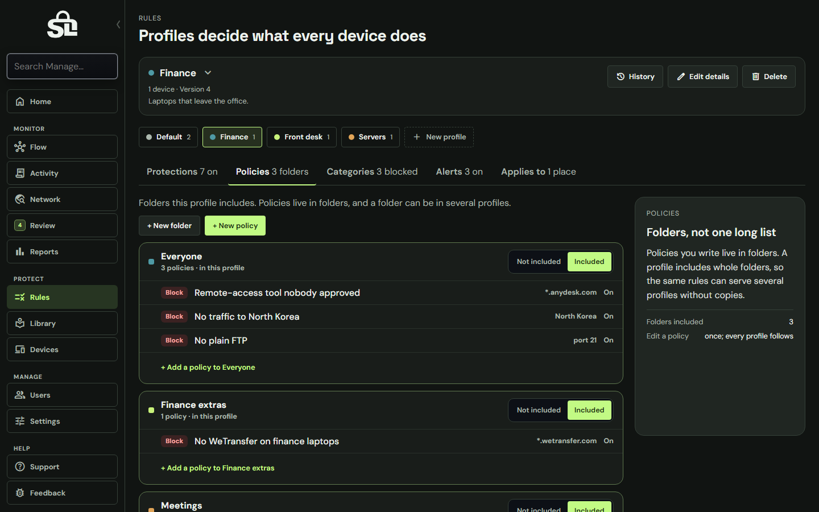Image resolution: width=819 pixels, height=512 pixels.
Task: Open the Flow monitor icon
Action: click(x=20, y=147)
